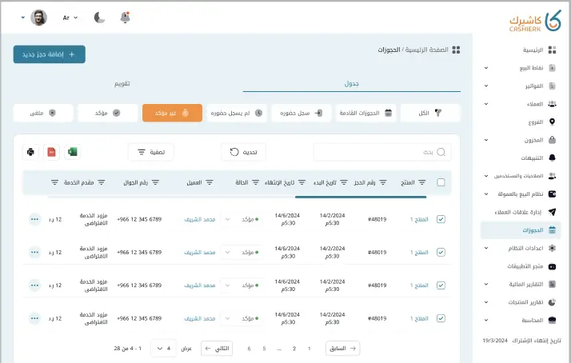
Task: Open user profile avatar menu
Action: pyautogui.click(x=38, y=18)
